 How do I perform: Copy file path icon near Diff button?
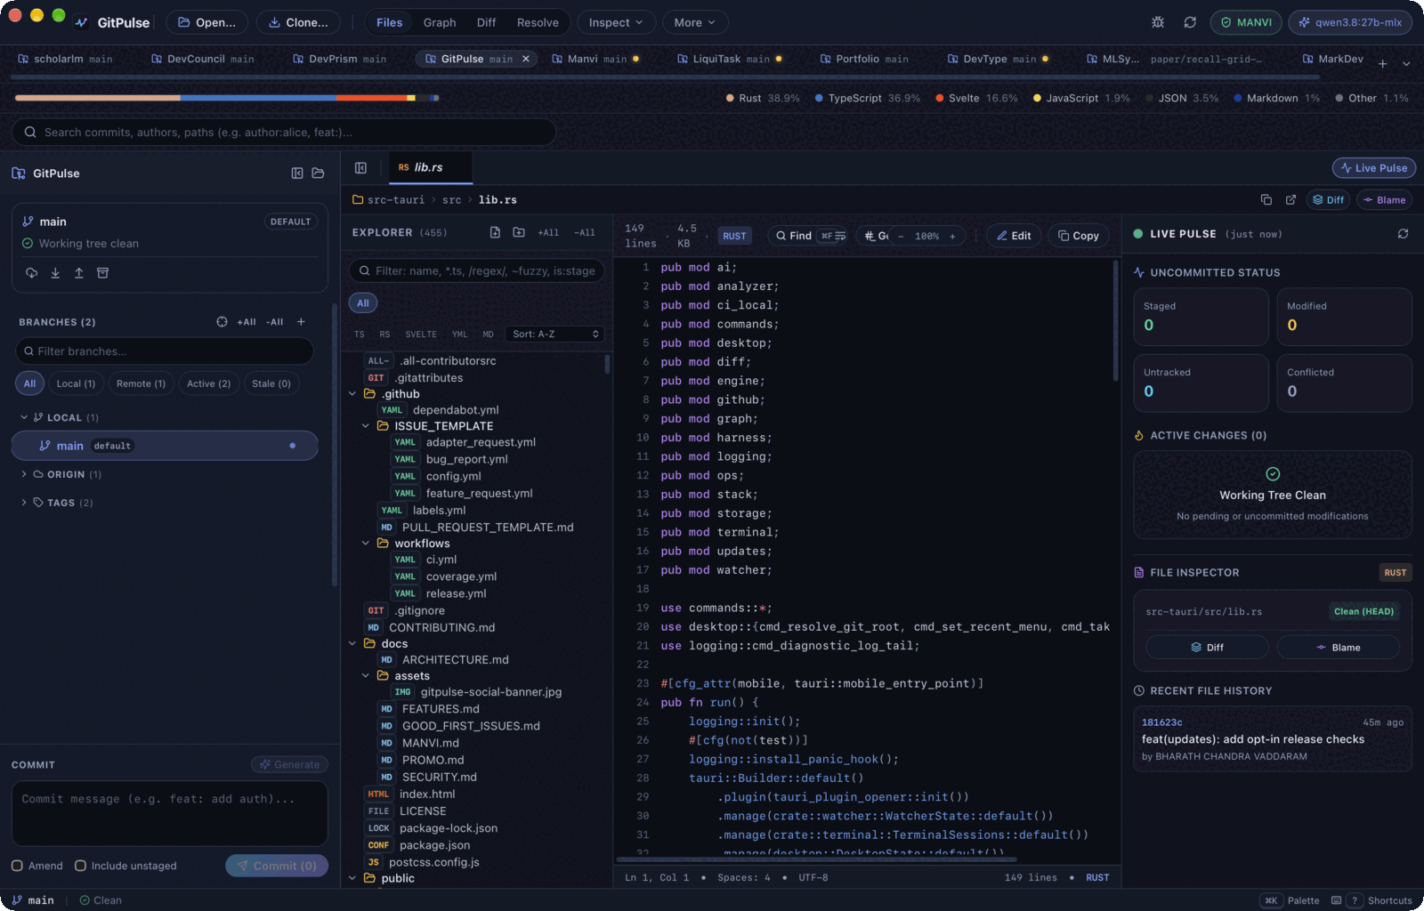point(1266,200)
